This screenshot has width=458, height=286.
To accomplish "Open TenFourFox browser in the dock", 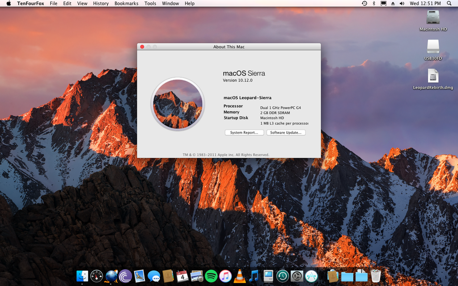I will [x=111, y=276].
